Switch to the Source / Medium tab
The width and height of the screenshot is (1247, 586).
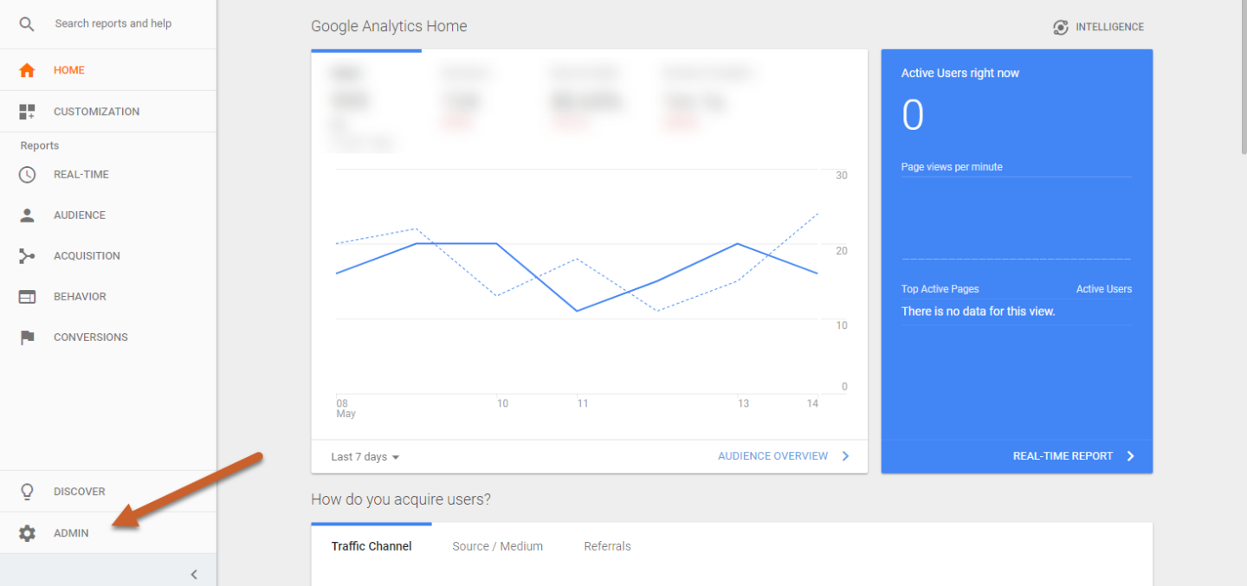click(x=498, y=546)
